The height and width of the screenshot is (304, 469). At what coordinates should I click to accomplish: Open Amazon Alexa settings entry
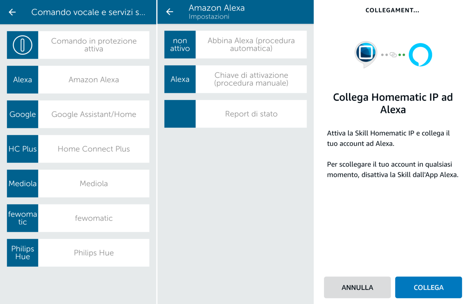pos(94,80)
